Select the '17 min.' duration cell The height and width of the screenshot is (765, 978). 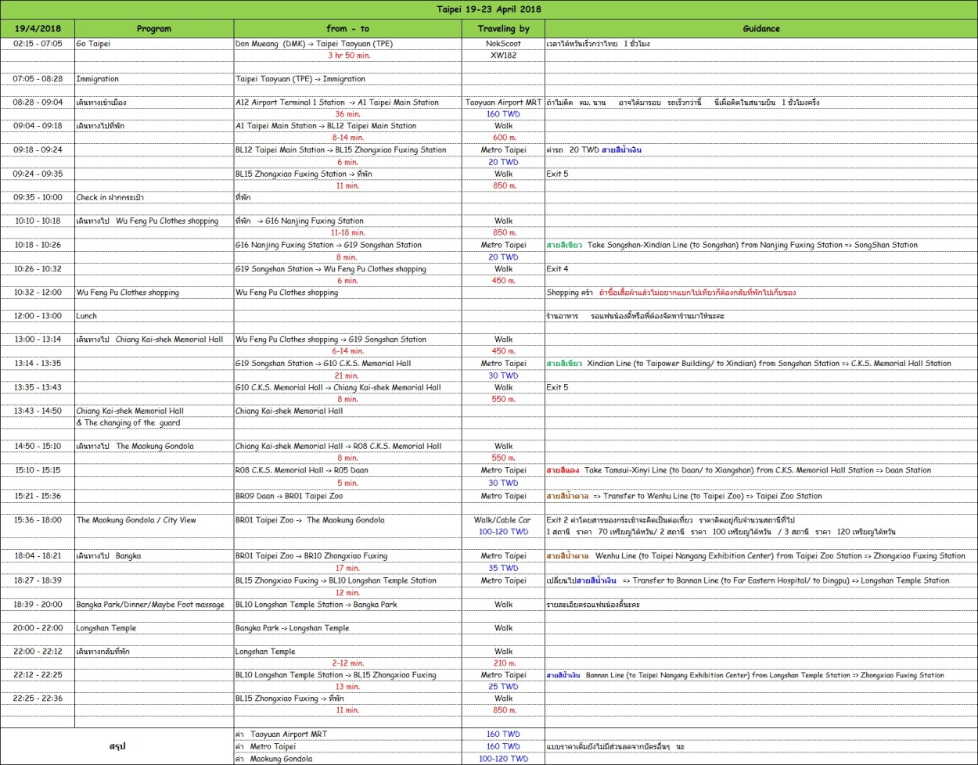(x=347, y=569)
